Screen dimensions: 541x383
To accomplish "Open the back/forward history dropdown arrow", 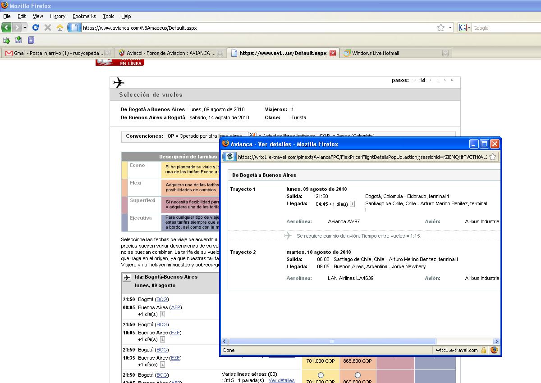I will click(x=25, y=27).
